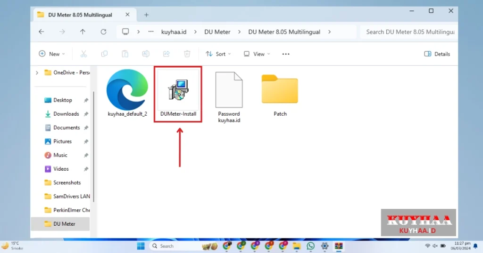
Task: Open WhatsApp from the taskbar
Action: point(310,246)
